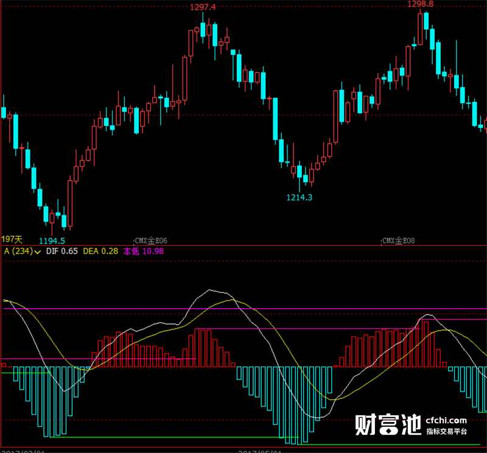487x453 pixels.
Task: Click the A (234) indicator name
Action: [18, 251]
